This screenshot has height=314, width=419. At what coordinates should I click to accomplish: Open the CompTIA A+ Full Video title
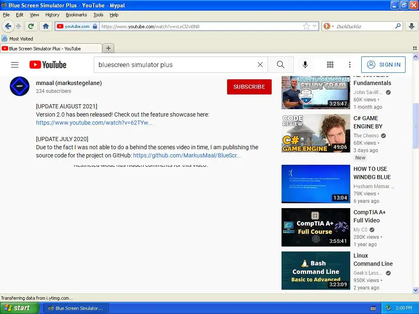pos(369,216)
